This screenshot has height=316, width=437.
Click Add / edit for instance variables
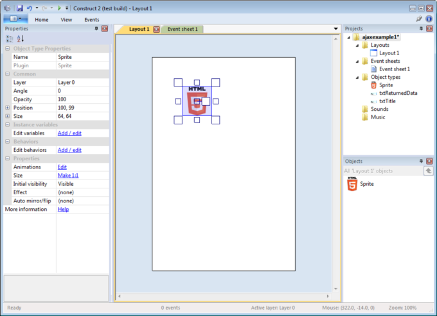[x=69, y=133]
